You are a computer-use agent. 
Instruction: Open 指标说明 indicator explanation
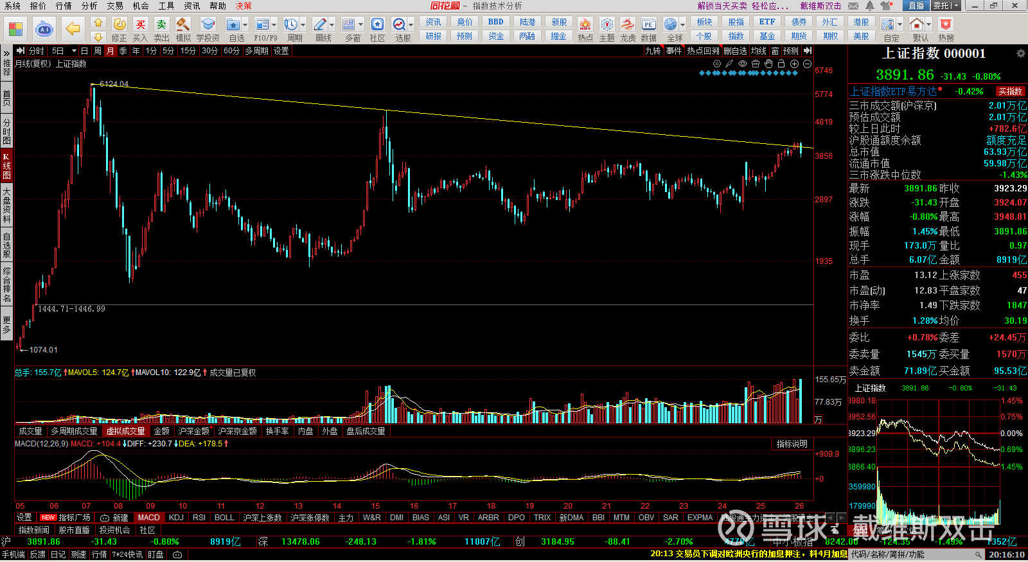click(x=792, y=444)
